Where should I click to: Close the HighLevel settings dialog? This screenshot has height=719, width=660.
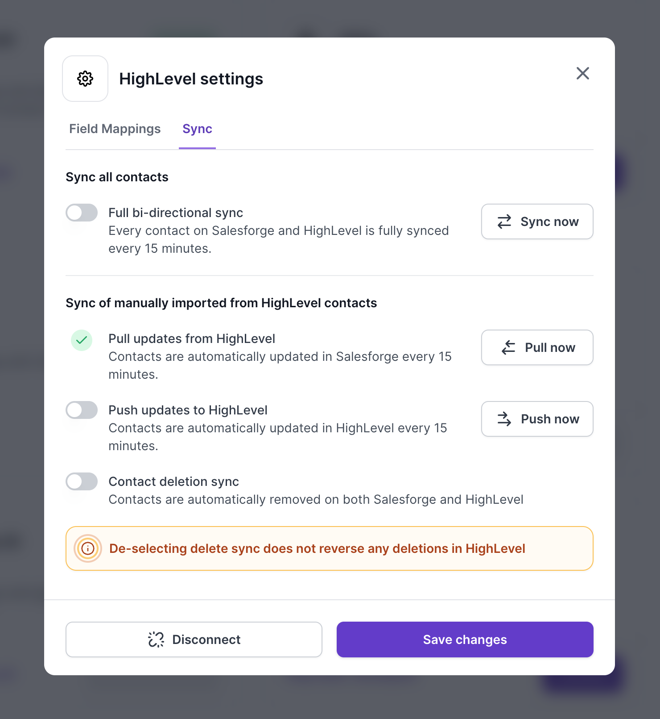click(x=582, y=73)
